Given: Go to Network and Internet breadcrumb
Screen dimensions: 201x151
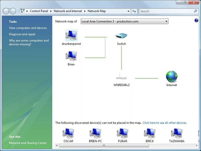Looking at the screenshot, I should 68,11.
